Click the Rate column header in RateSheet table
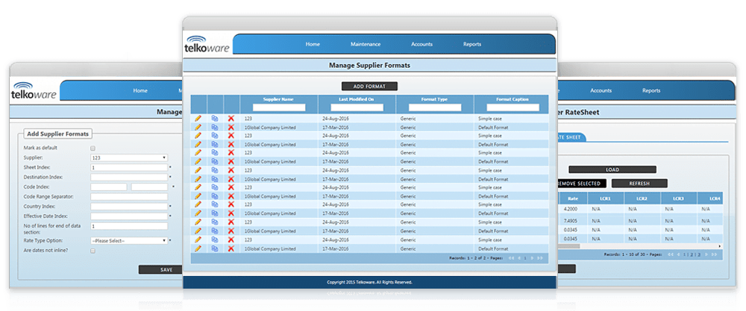 click(571, 198)
